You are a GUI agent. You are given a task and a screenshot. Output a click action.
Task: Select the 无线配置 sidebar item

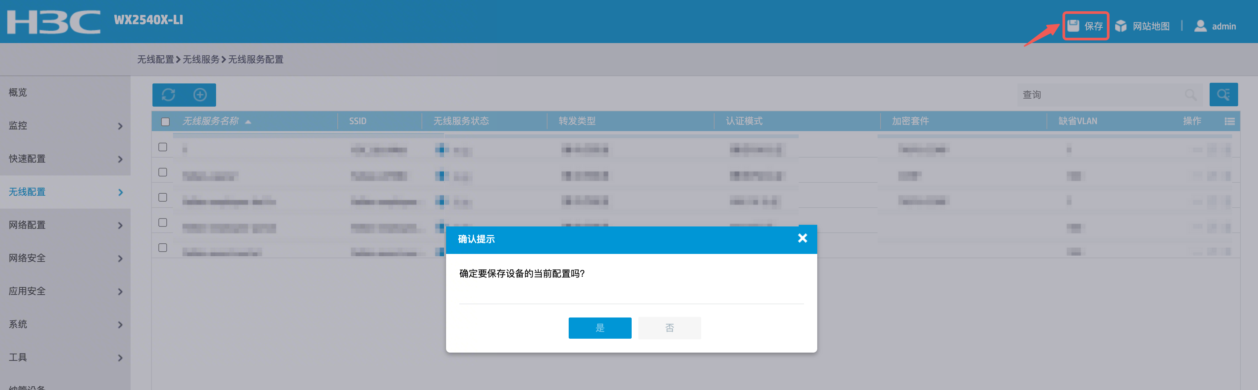tap(65, 192)
